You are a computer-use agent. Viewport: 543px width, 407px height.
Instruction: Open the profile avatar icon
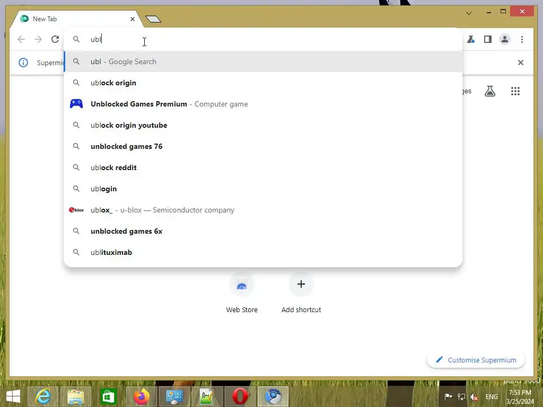tap(505, 39)
